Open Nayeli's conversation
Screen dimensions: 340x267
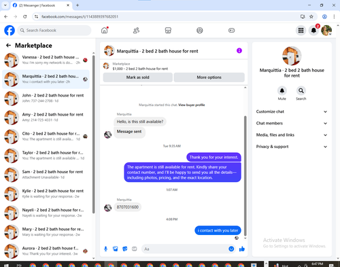click(46, 213)
